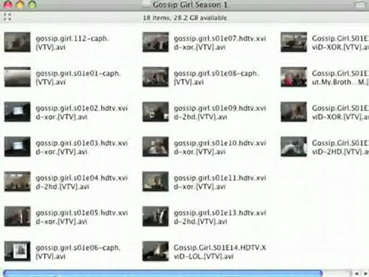
Task: Select the s01e13 2hd video thumbnail
Action: (x=156, y=217)
